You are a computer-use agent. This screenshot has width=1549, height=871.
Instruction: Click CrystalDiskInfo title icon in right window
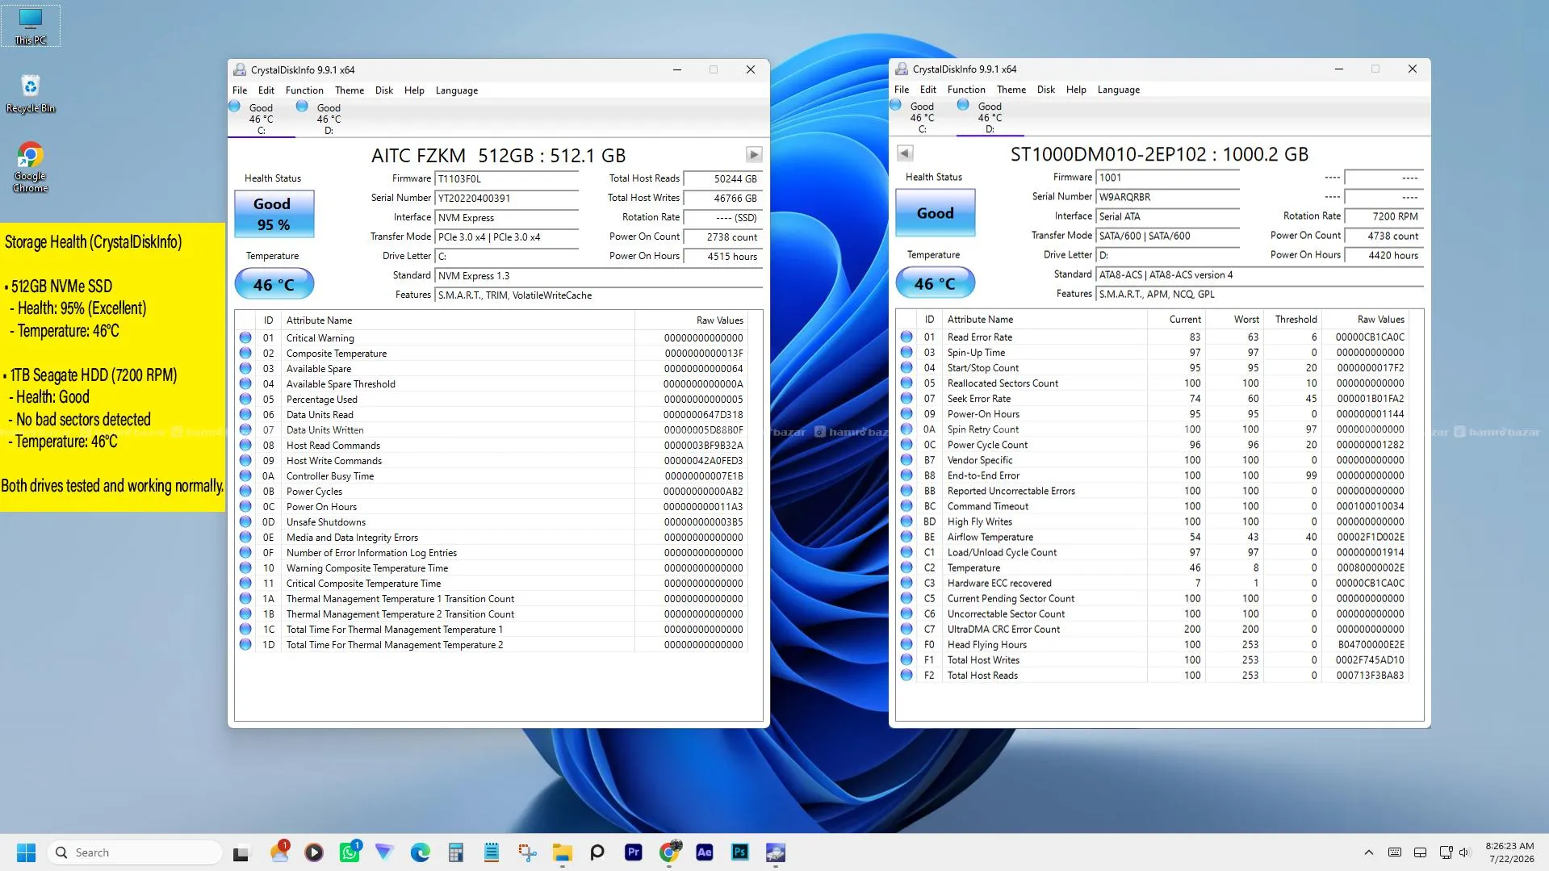902,69
